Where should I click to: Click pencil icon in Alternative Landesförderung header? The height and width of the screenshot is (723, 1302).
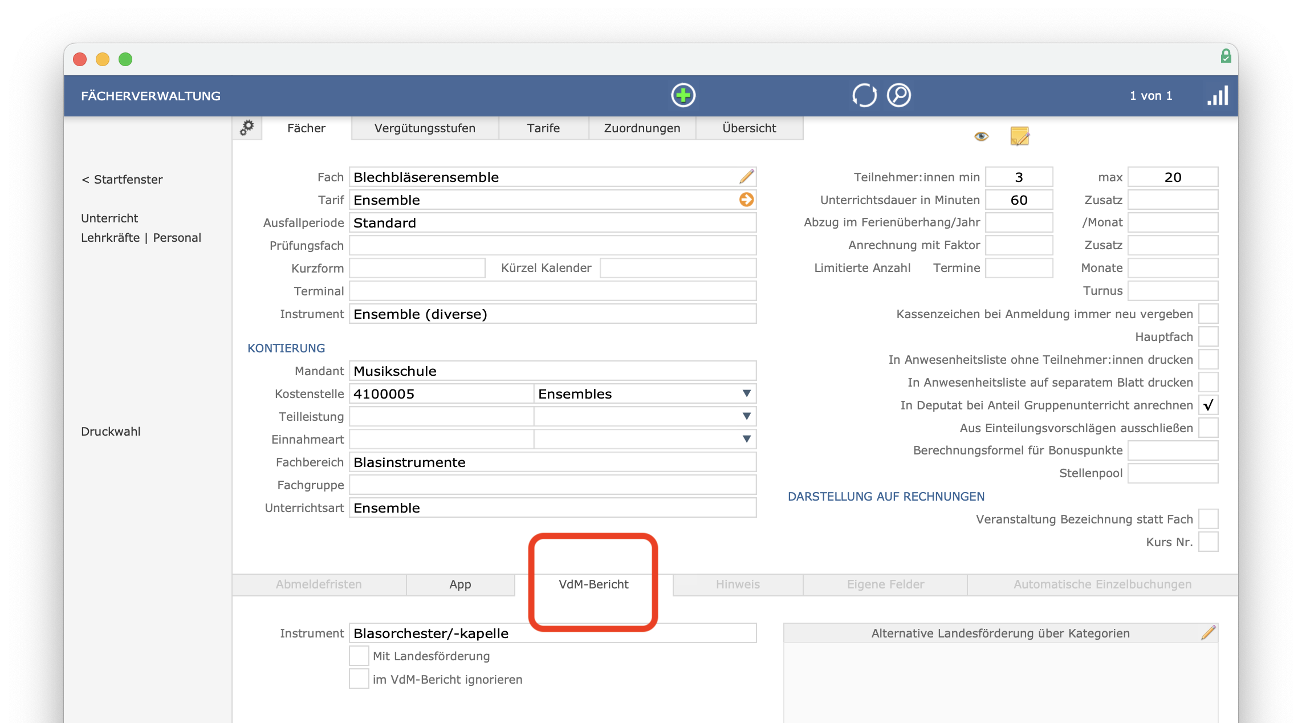1208,632
